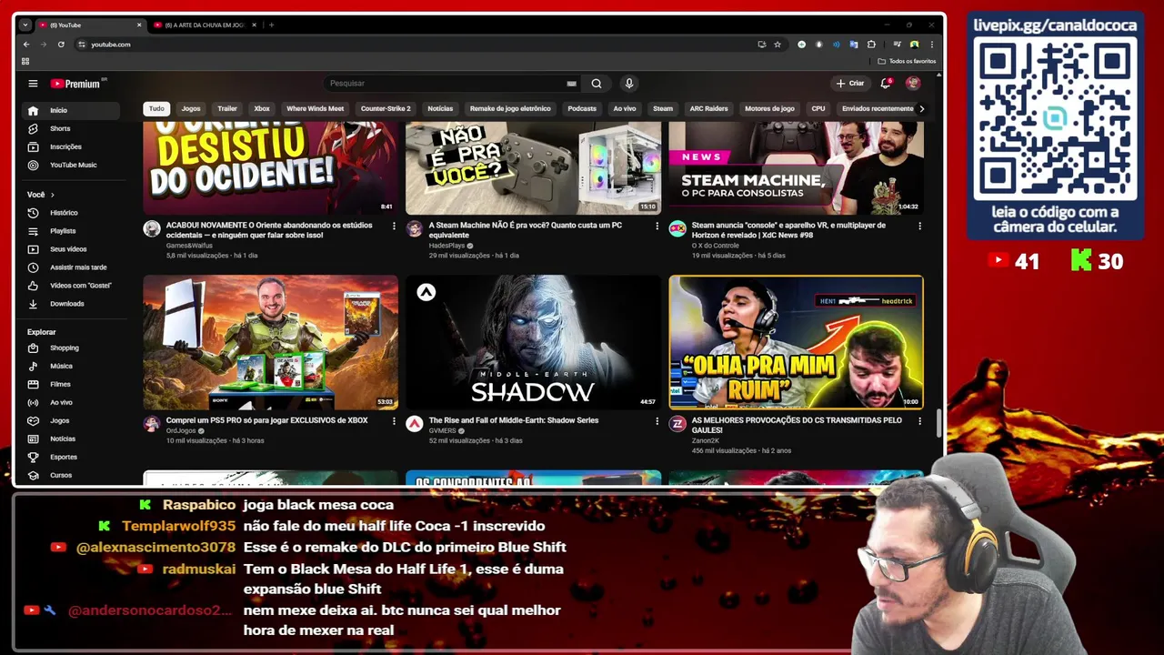Open YouTube Music in the sidebar
The height and width of the screenshot is (655, 1164).
(x=72, y=165)
